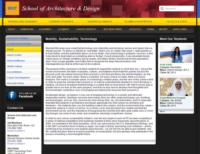
Task: Click Edward Guiliano Global Center text
Action: pyautogui.click(x=23, y=138)
